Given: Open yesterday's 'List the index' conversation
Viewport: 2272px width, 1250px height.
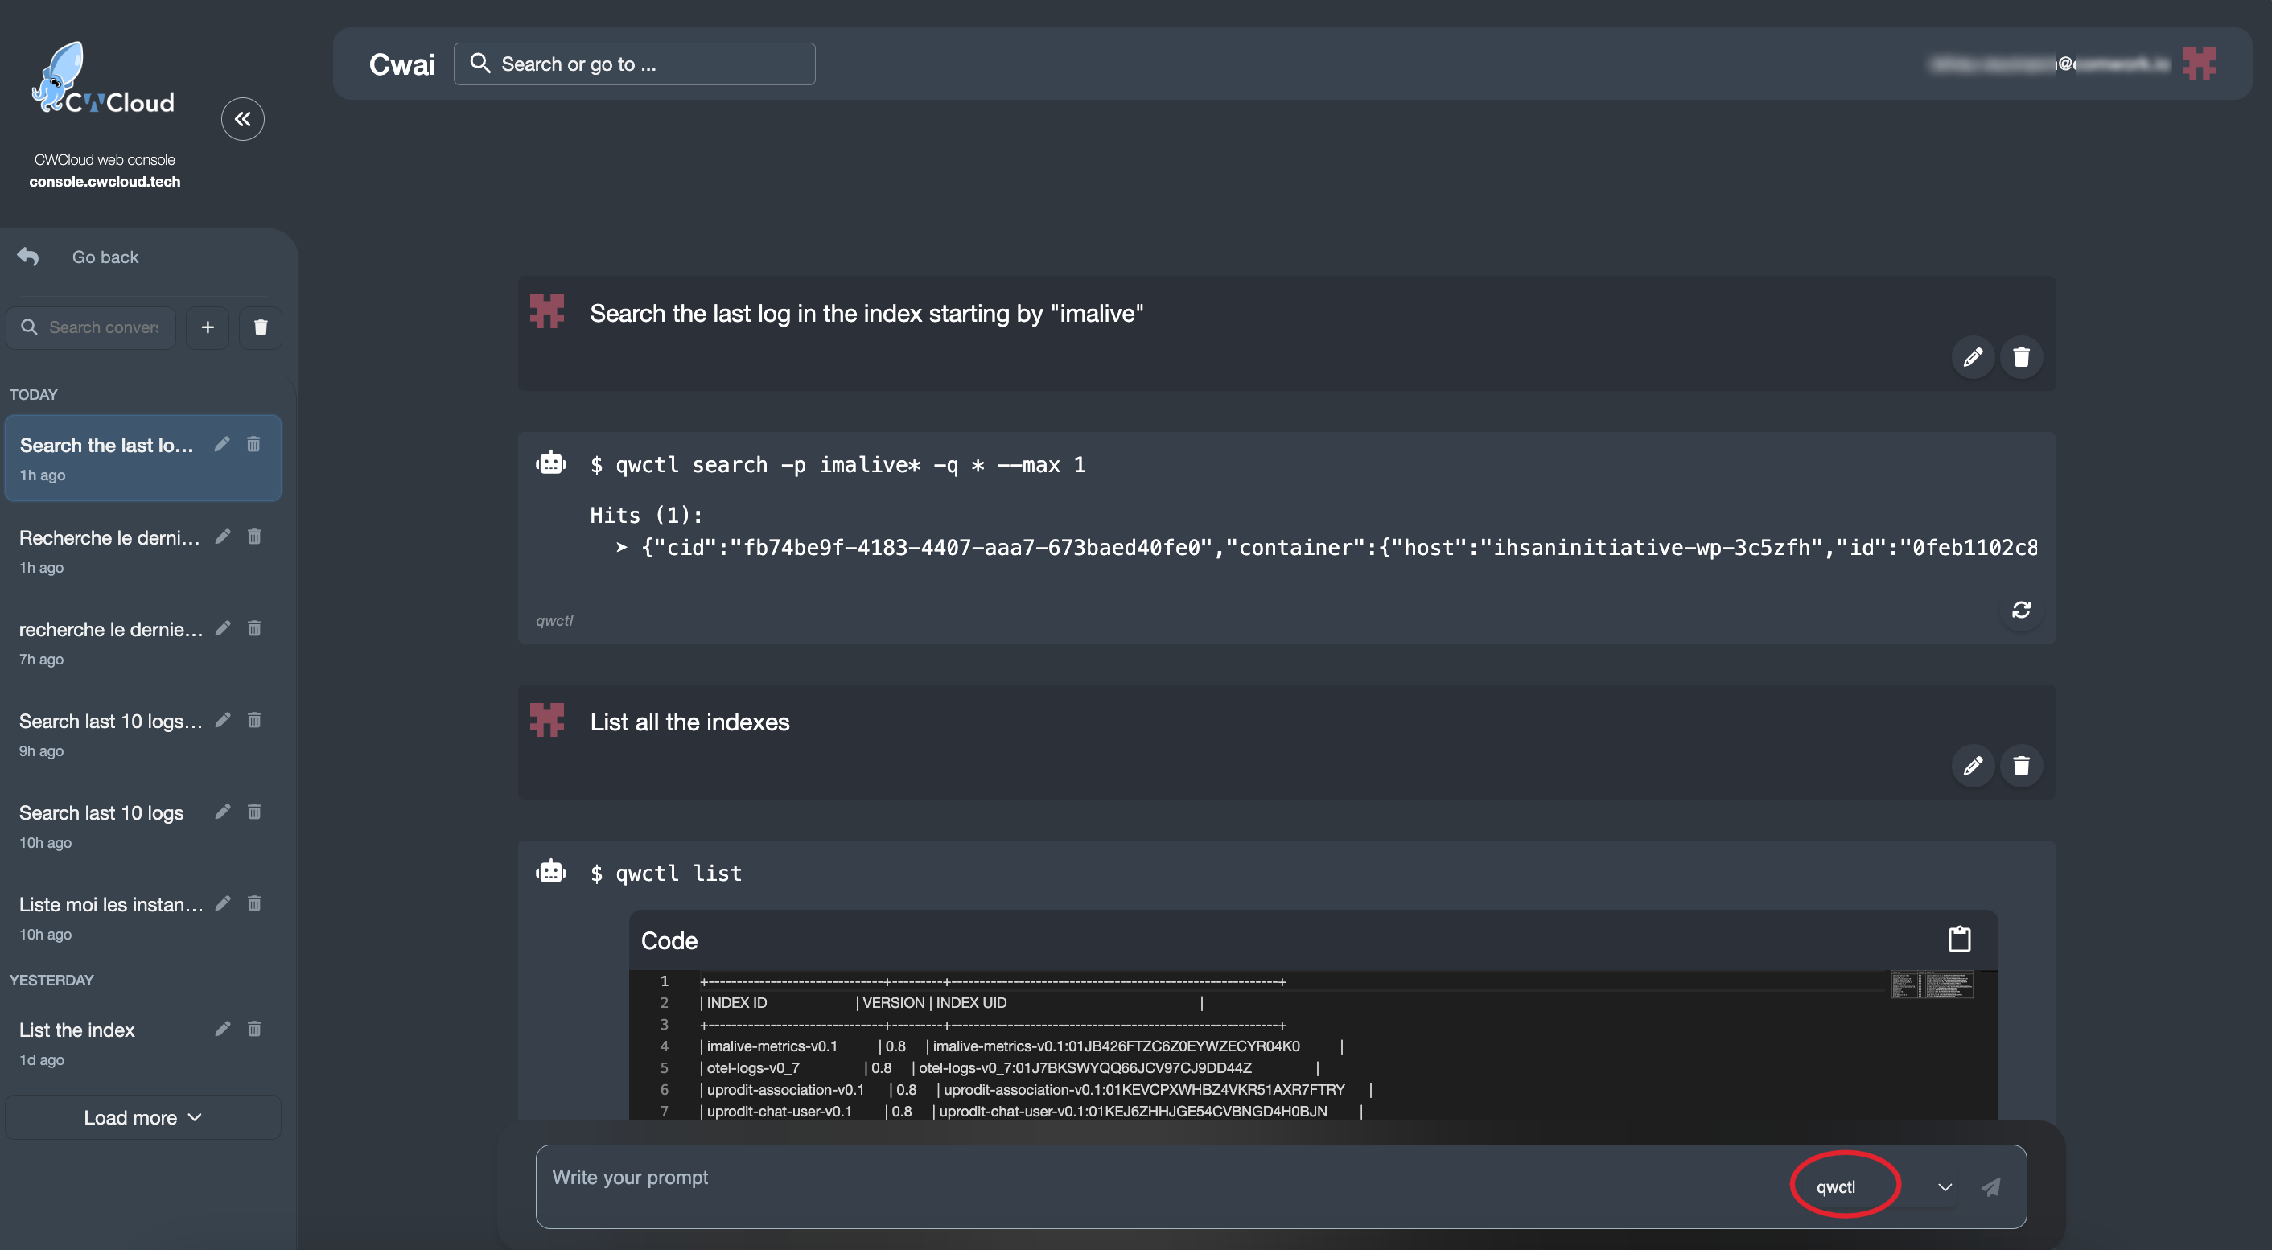Looking at the screenshot, I should click(x=143, y=1042).
